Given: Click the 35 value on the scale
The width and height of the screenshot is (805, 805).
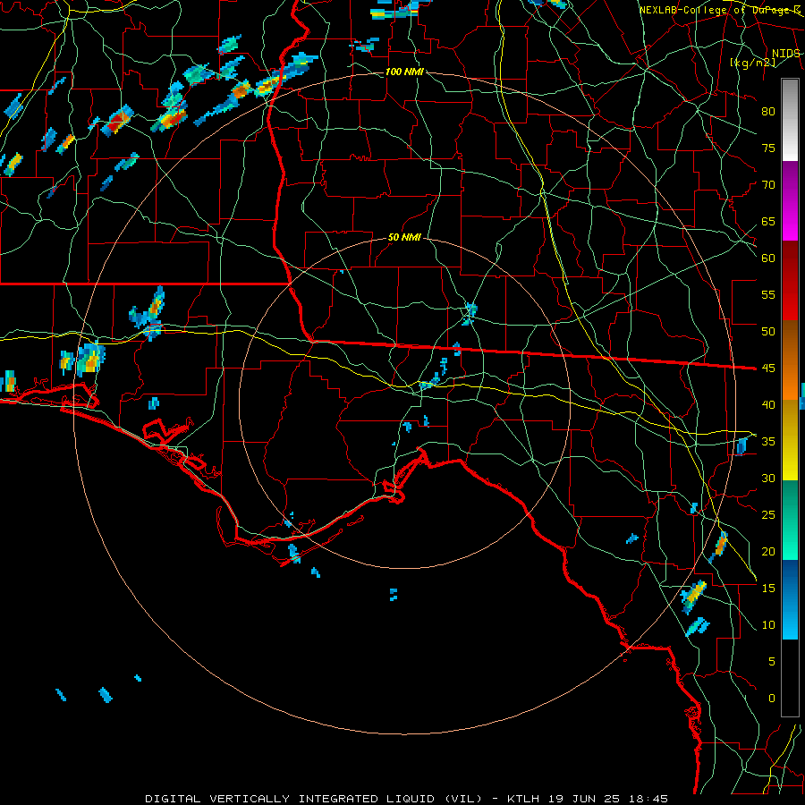Looking at the screenshot, I should (768, 442).
